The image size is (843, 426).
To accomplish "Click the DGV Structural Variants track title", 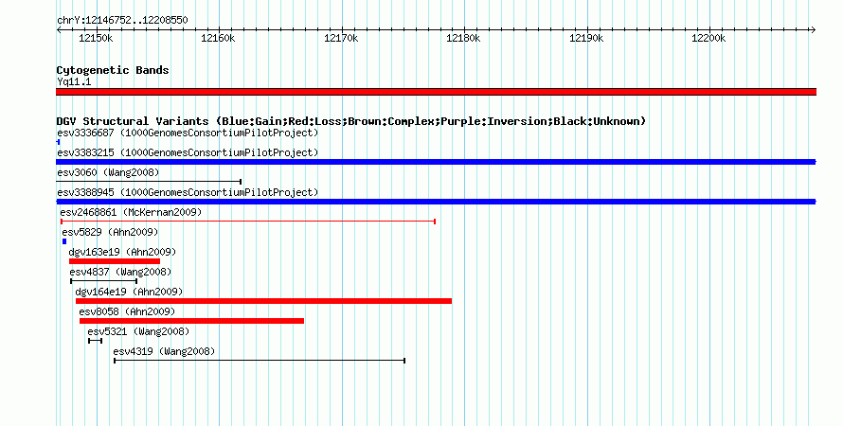I will coord(351,121).
